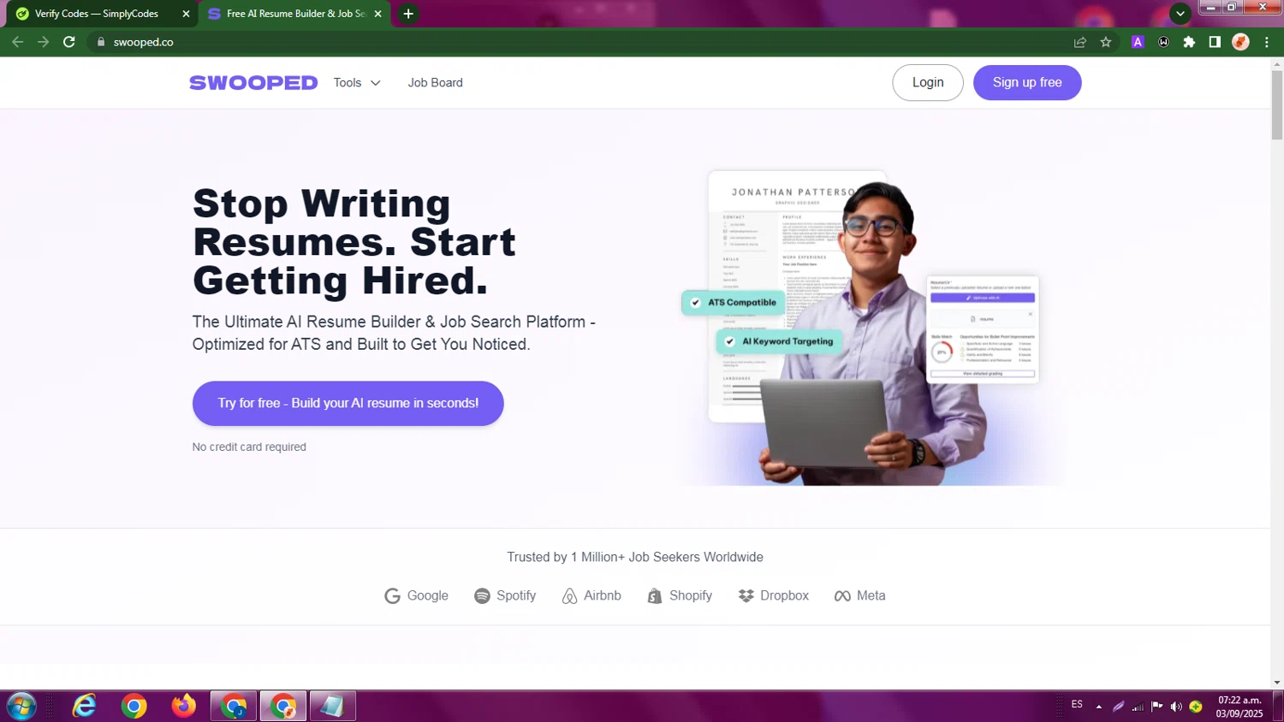The image size is (1284, 722).
Task: Open the Windows Start menu
Action: [x=21, y=707]
